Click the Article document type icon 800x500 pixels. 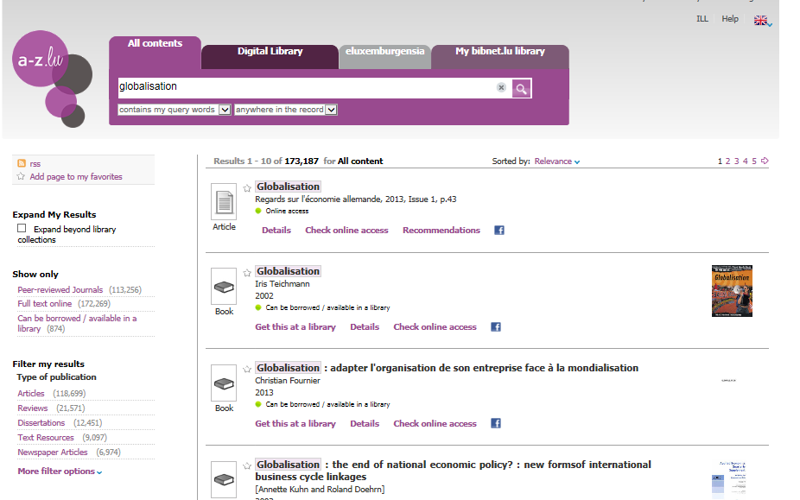click(224, 202)
